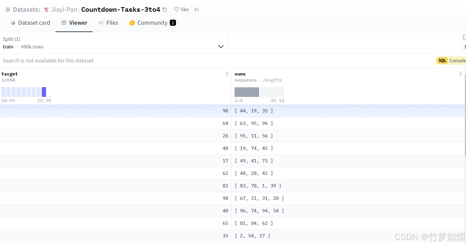Select row with nums [ 83, 78, 1, 39 ]
Screen dimensions: 466x245
pyautogui.click(x=232, y=186)
